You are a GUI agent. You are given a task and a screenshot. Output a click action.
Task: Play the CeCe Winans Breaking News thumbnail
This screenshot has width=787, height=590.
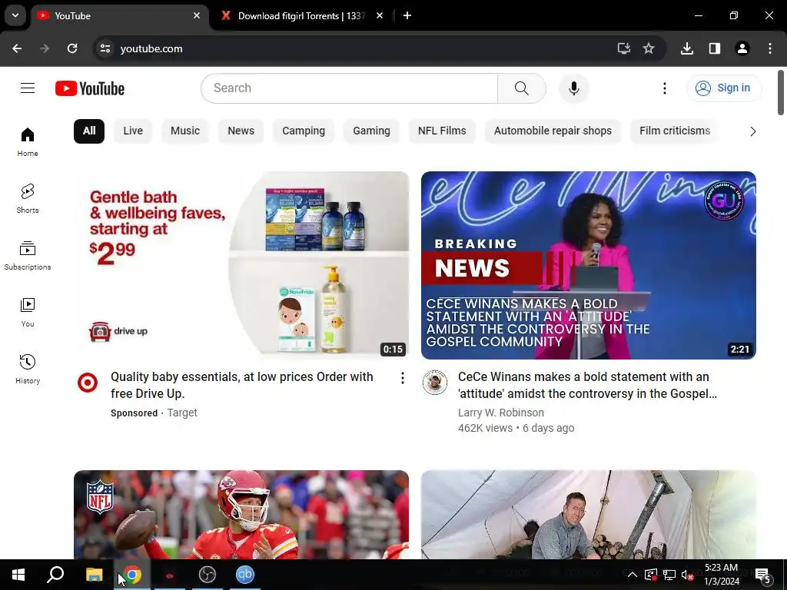click(x=589, y=265)
